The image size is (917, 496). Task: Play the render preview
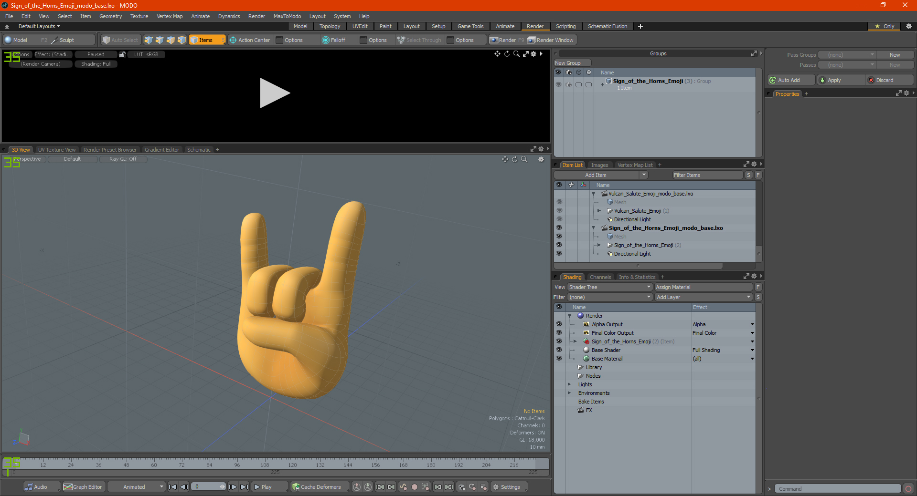pos(275,93)
